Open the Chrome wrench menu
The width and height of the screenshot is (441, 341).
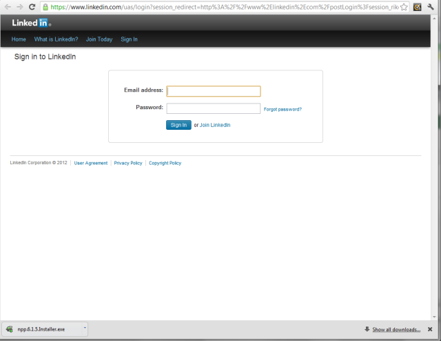tap(431, 7)
